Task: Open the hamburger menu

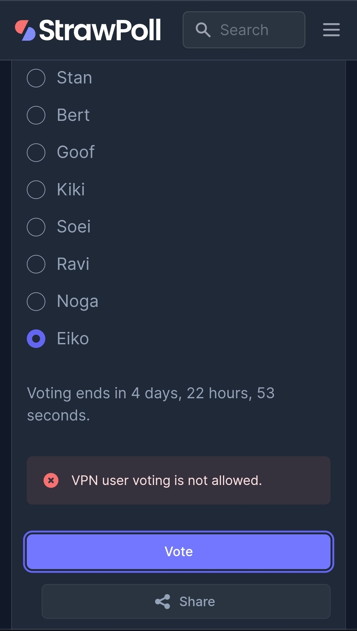Action: coord(331,30)
